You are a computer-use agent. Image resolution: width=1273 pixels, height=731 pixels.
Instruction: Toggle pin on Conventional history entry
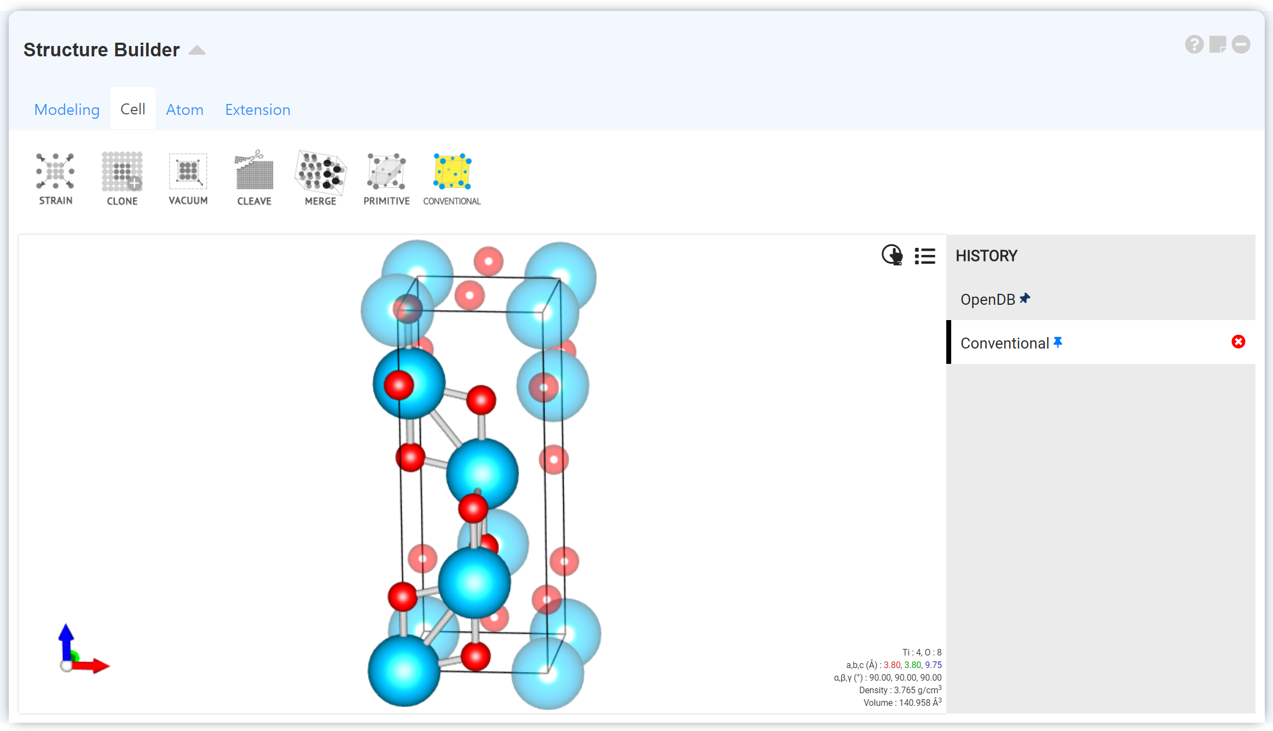point(1058,342)
